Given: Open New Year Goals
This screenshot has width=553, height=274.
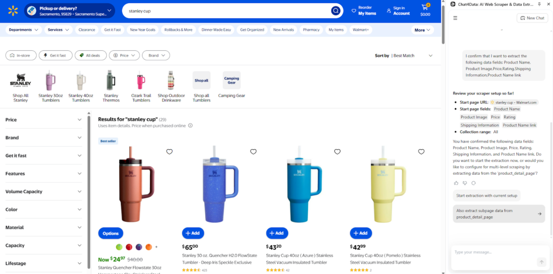Looking at the screenshot, I should 143,30.
